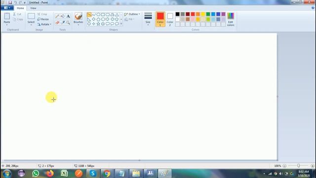Switch to the Home ribbon tab

(x=20, y=8)
